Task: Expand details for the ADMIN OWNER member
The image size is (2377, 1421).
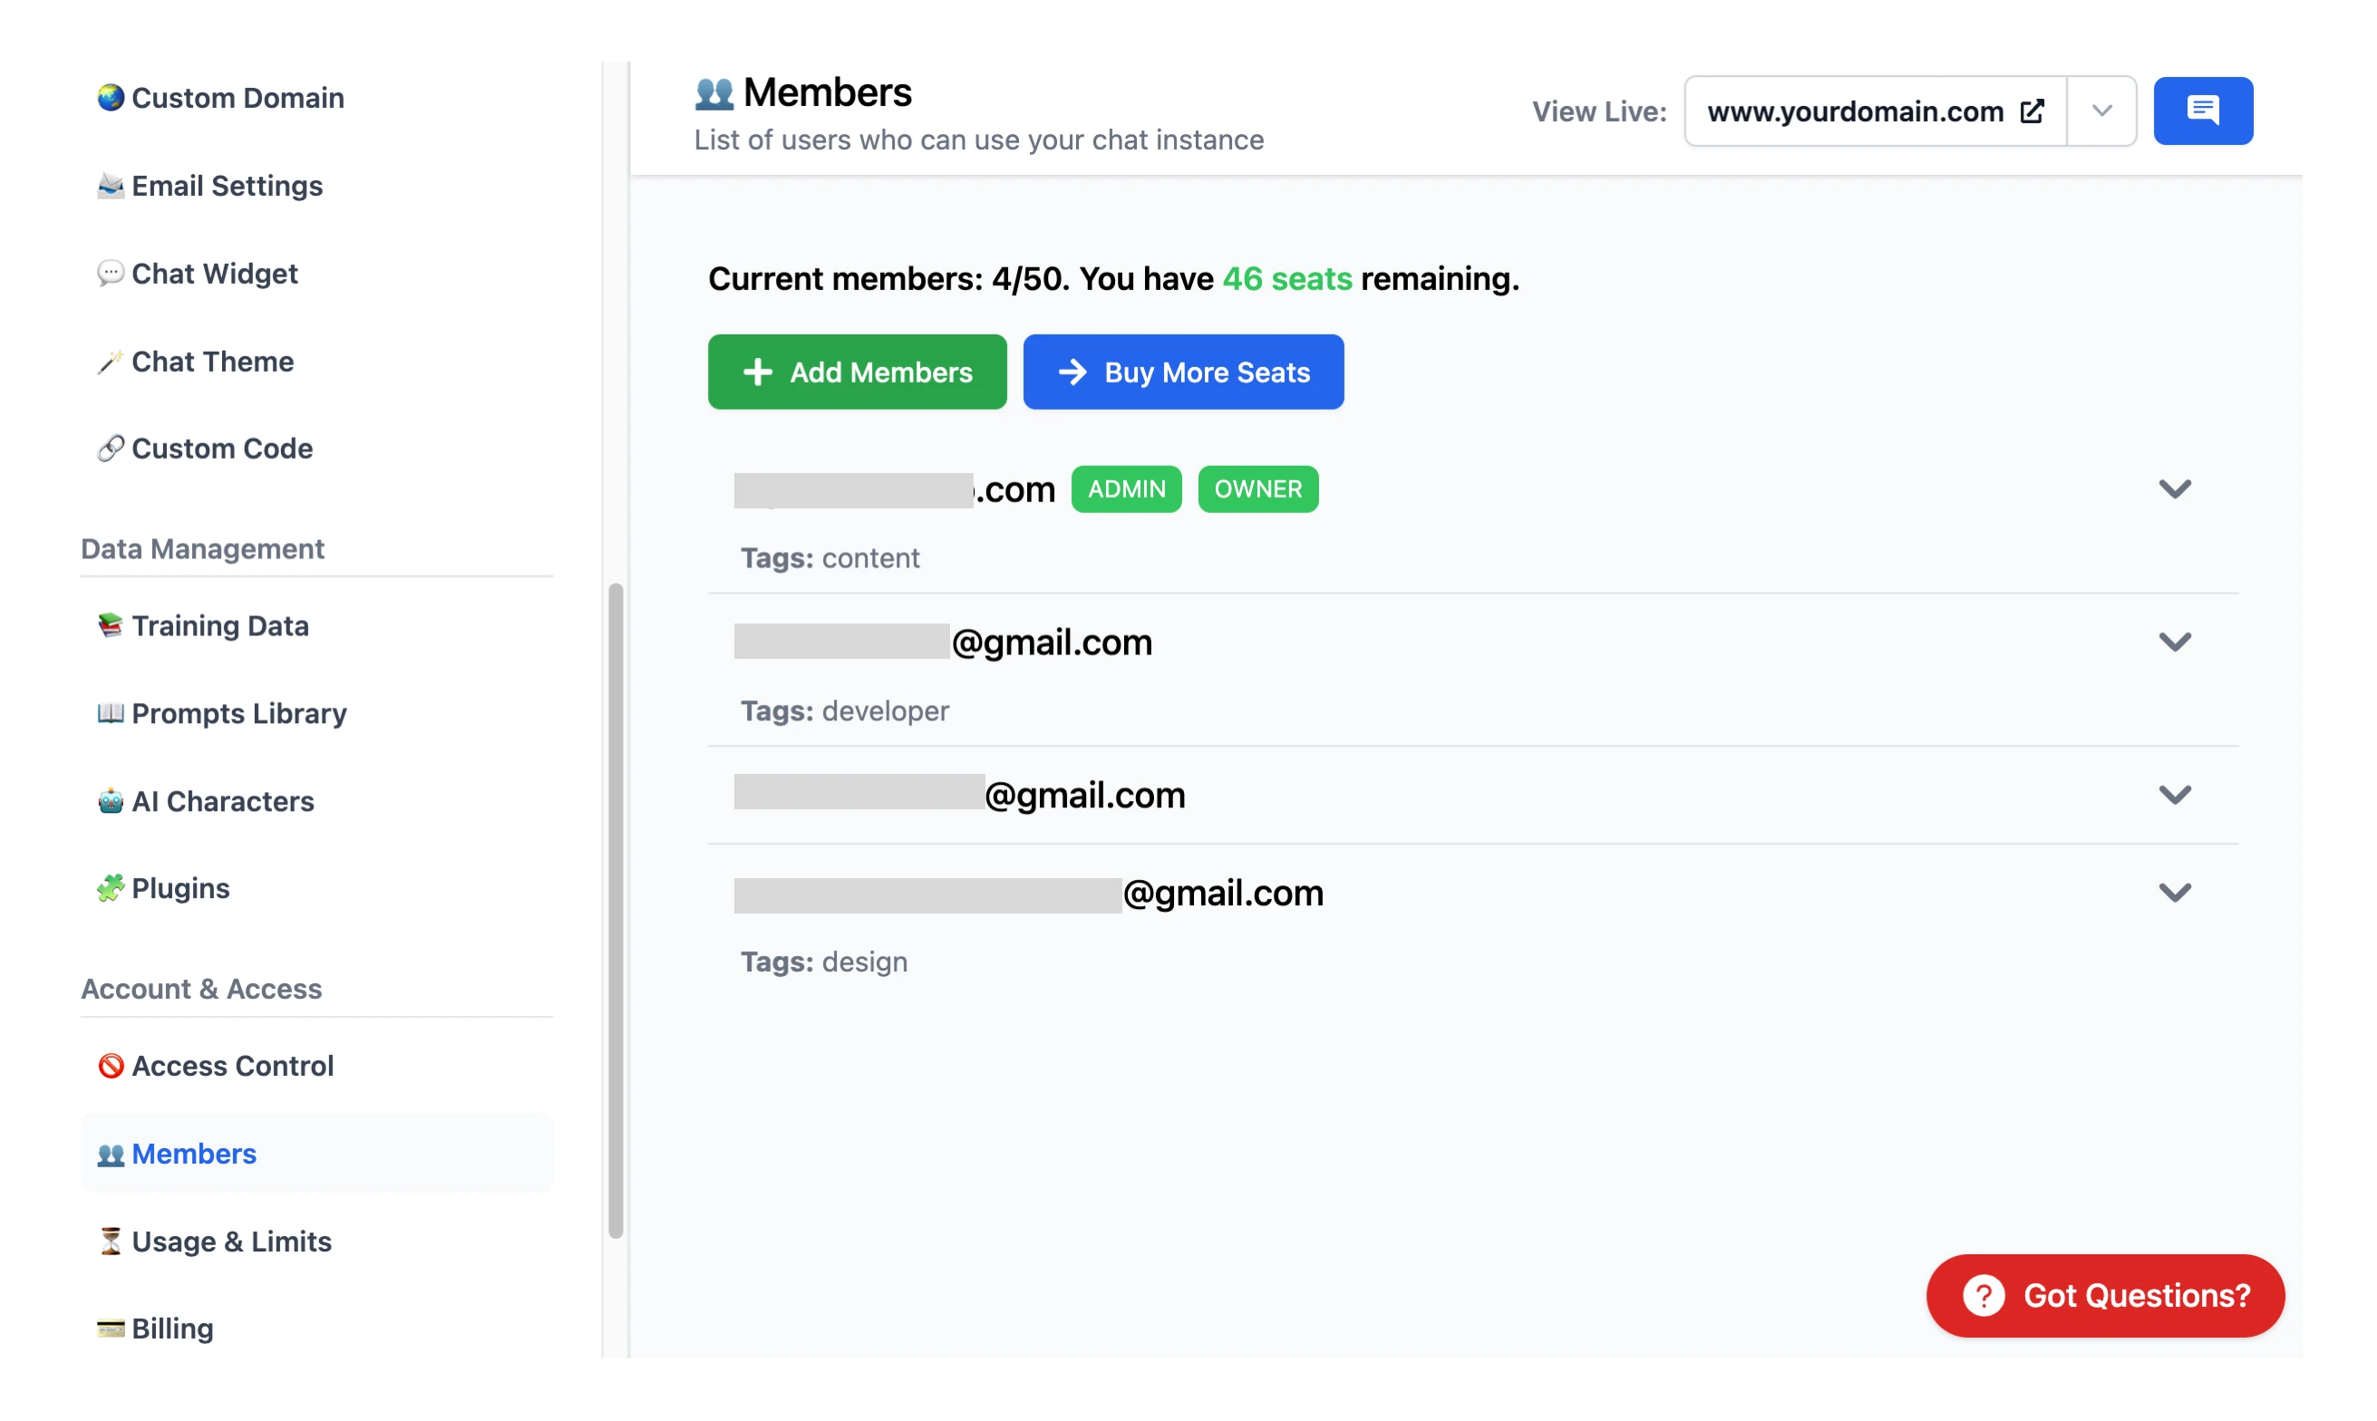Action: (x=2175, y=488)
